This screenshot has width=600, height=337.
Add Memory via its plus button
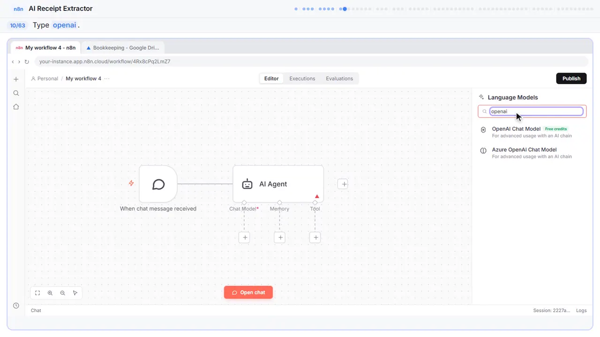(280, 238)
